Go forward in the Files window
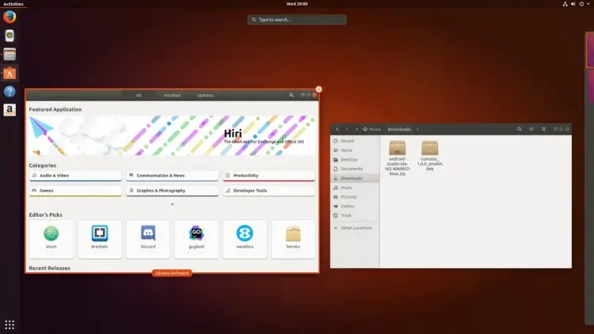 (x=346, y=129)
